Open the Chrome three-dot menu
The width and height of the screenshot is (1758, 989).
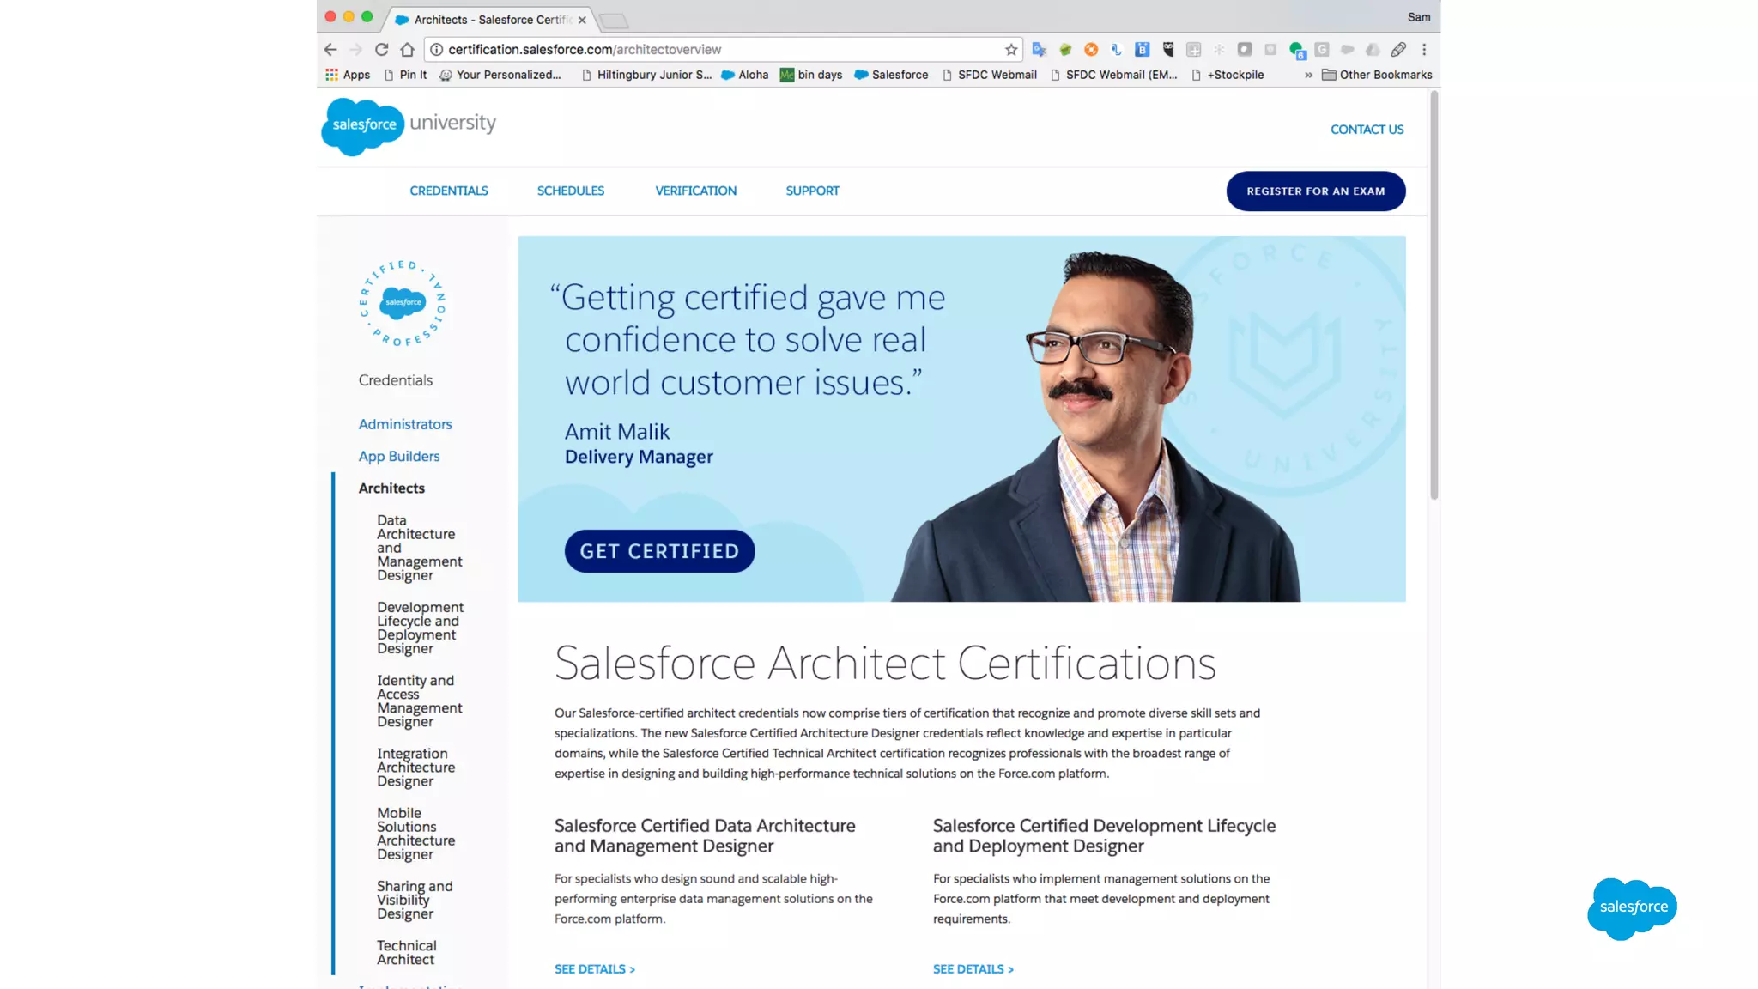[x=1424, y=50]
